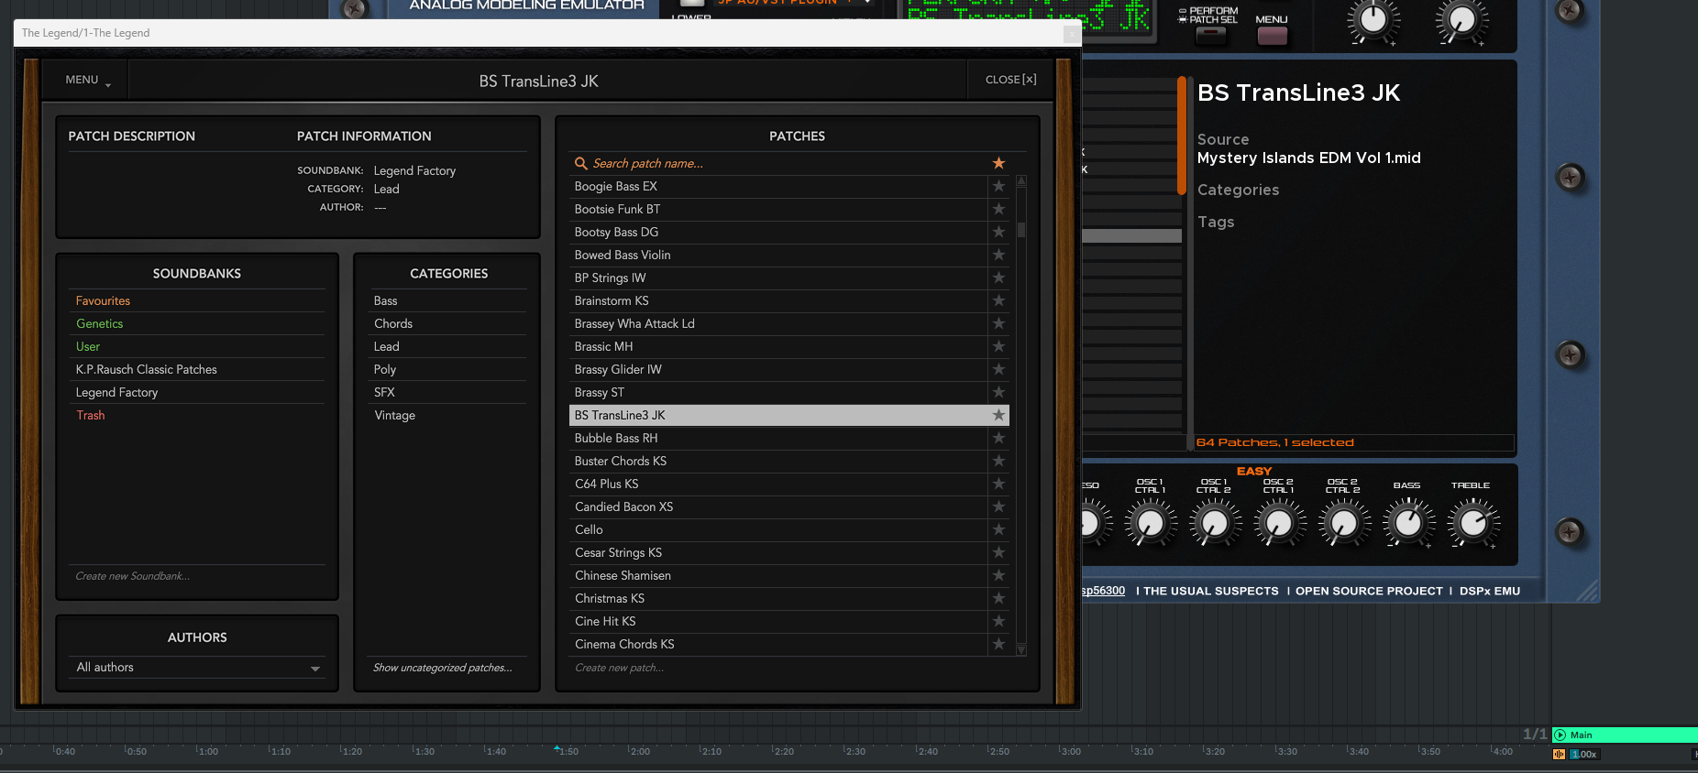The width and height of the screenshot is (1698, 773).
Task: Star the Brassic MH patch
Action: pos(998,346)
